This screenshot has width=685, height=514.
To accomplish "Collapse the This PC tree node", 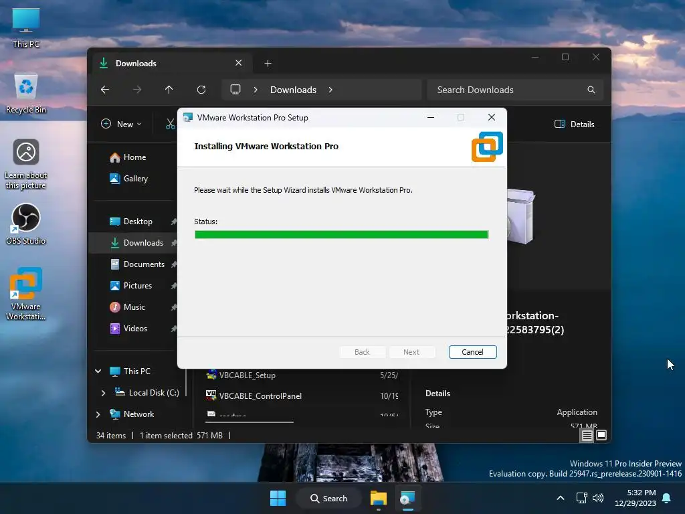I will [98, 371].
